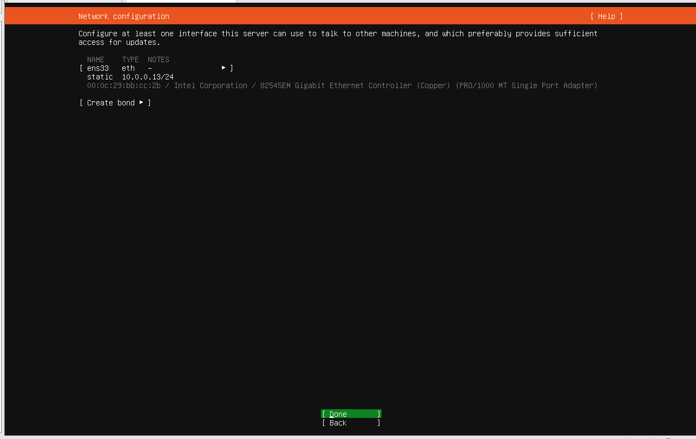Viewport: 696px width, 439px height.
Task: Click the NAME column header
Action: point(96,59)
